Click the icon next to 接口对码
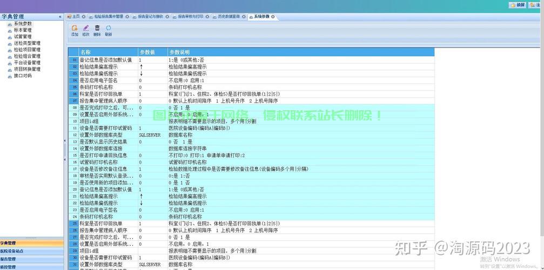The width and height of the screenshot is (544, 270). pos(10,76)
